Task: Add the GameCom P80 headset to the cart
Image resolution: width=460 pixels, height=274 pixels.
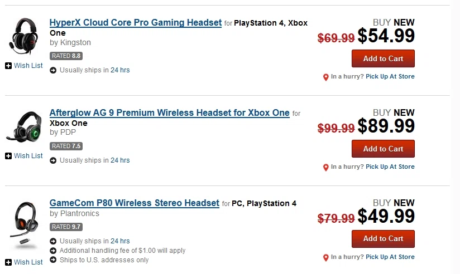Action: (383, 238)
